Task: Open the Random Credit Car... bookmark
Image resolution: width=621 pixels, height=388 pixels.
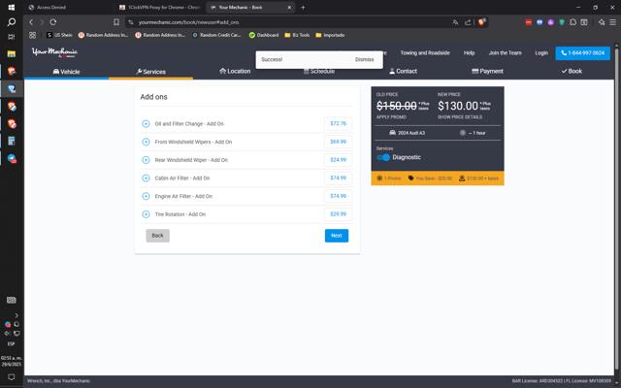Action: (216, 35)
